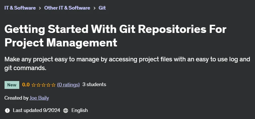Open the IT & Software breadcrumb link
Viewport: 255px width, 119px height.
click(20, 8)
